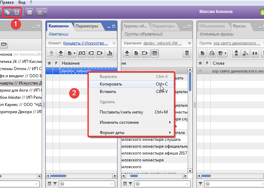Click the download campaigns arrow icon in Кампании panel

coord(60,53)
